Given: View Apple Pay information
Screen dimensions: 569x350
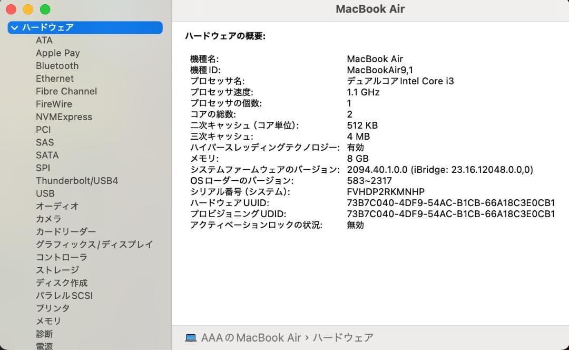Looking at the screenshot, I should (x=58, y=53).
